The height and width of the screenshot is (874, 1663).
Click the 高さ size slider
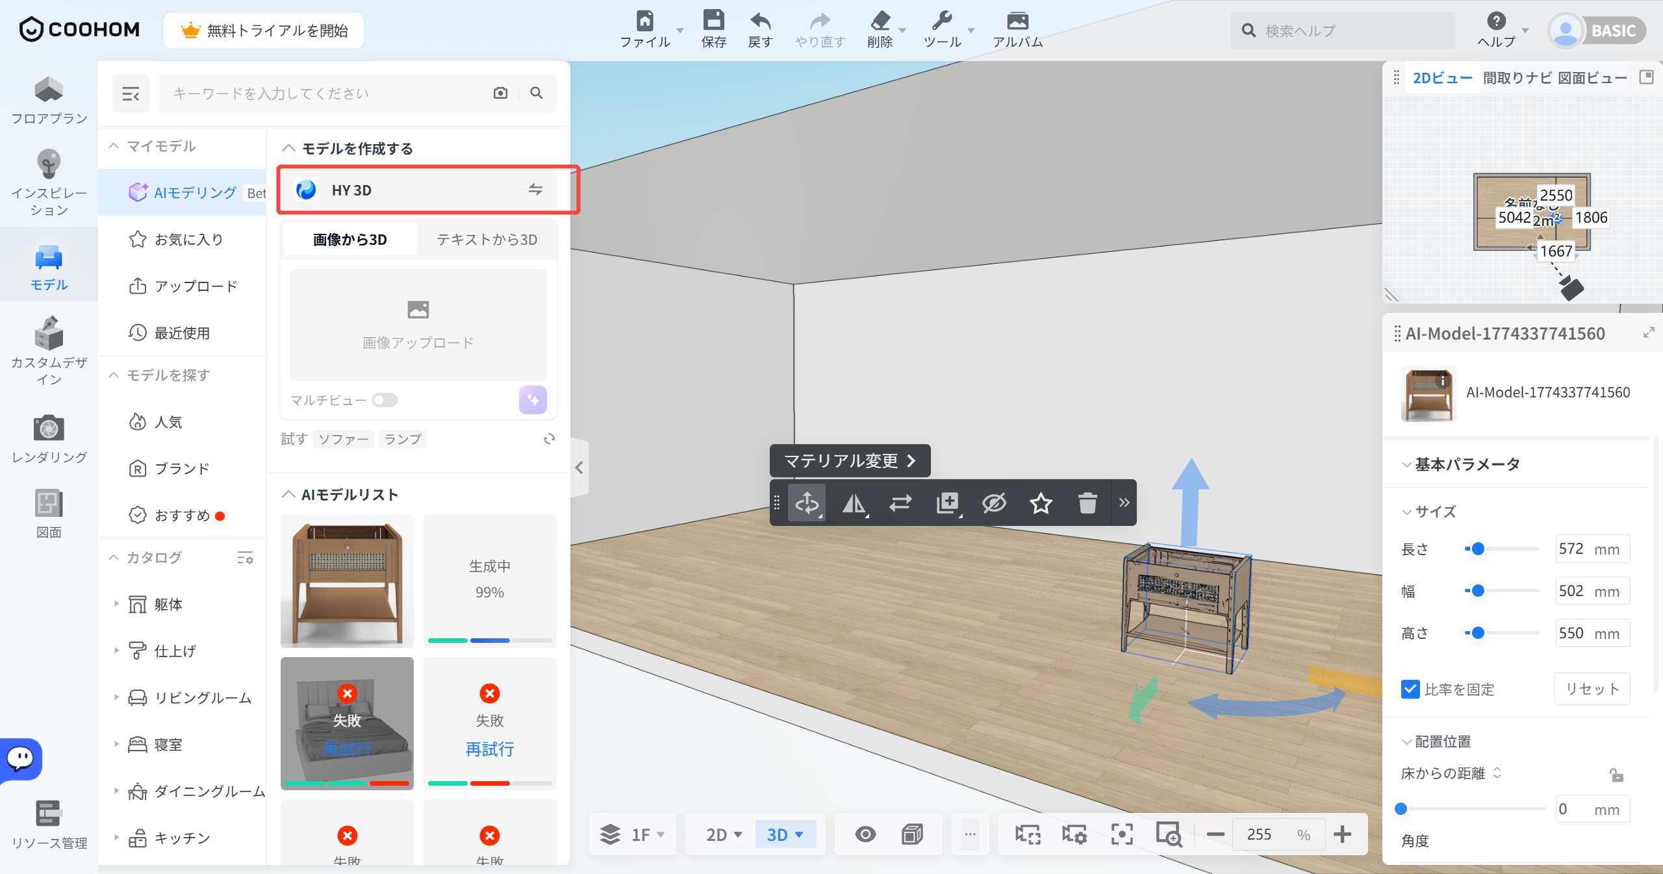[1502, 633]
